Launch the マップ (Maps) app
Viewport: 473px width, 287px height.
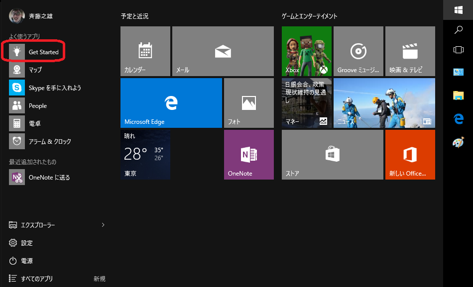click(35, 70)
